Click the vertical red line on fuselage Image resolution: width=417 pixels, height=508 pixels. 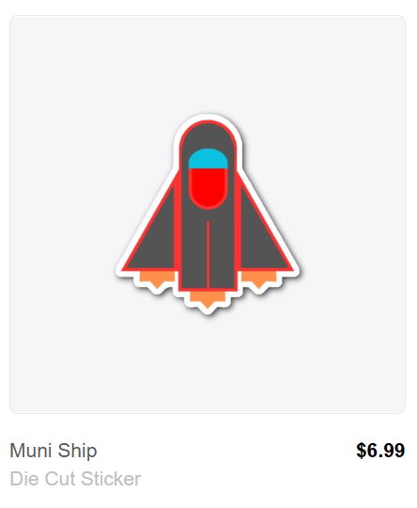click(208, 255)
